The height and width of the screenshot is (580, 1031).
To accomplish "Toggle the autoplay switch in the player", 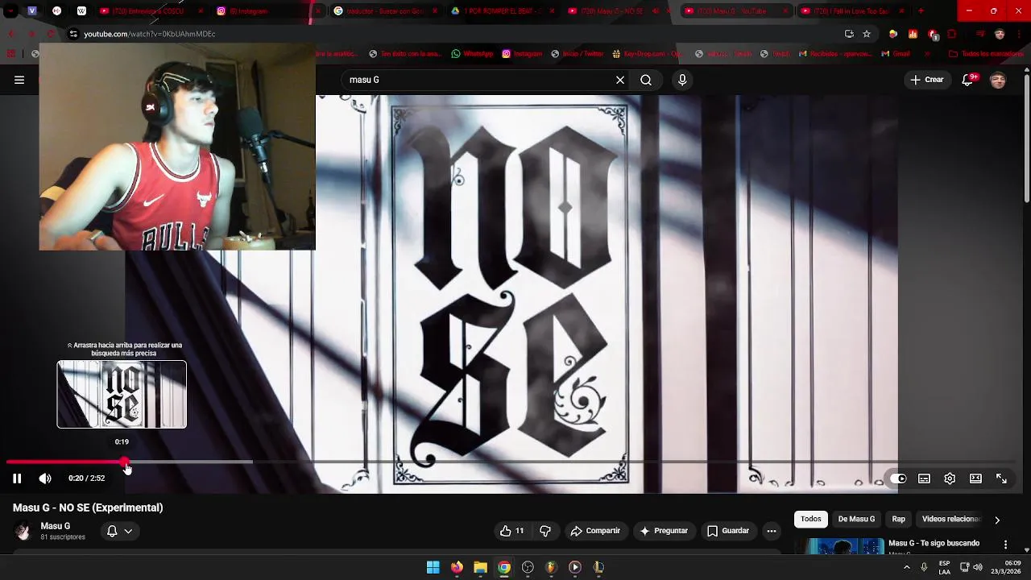I will (x=898, y=478).
